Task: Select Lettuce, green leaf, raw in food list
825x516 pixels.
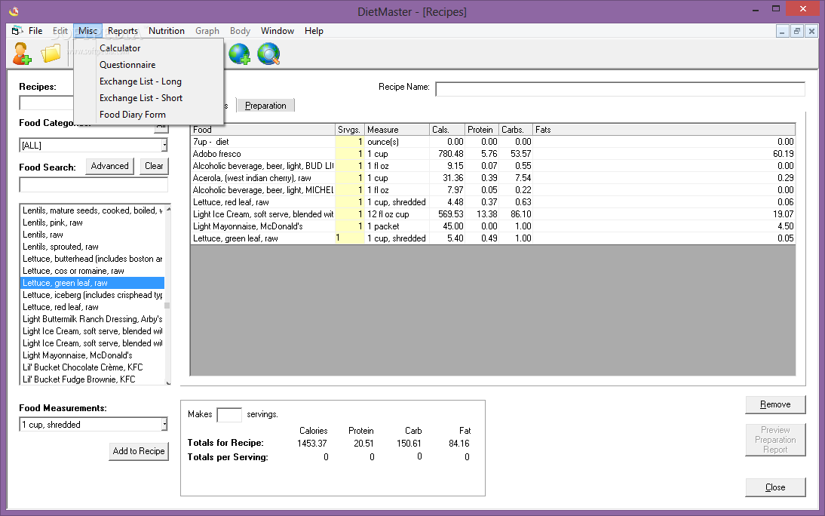Action: pyautogui.click(x=92, y=284)
